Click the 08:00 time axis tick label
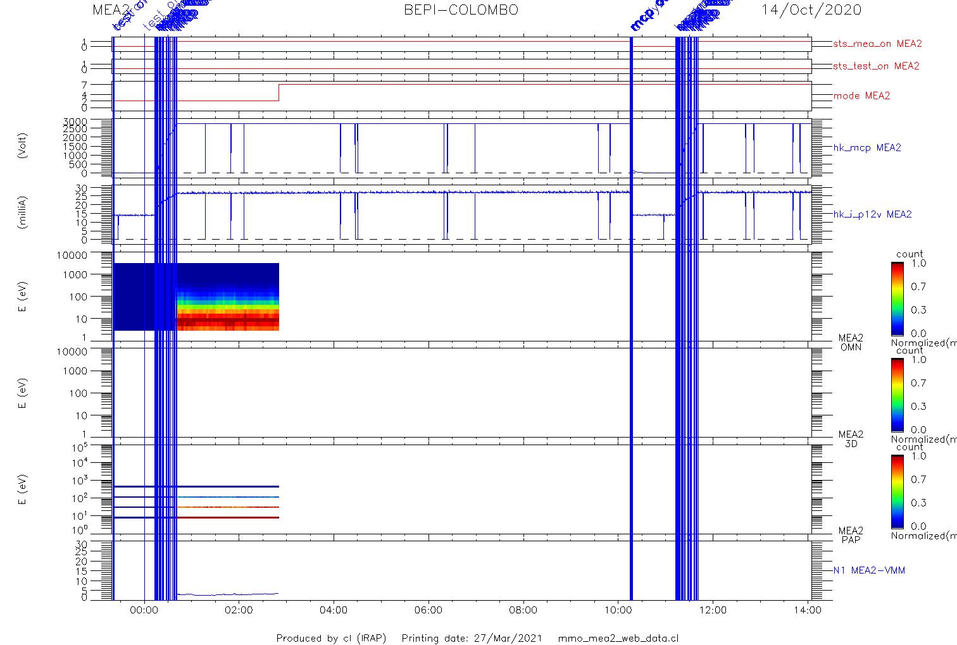Screen dimensions: 957x645 point(523,610)
